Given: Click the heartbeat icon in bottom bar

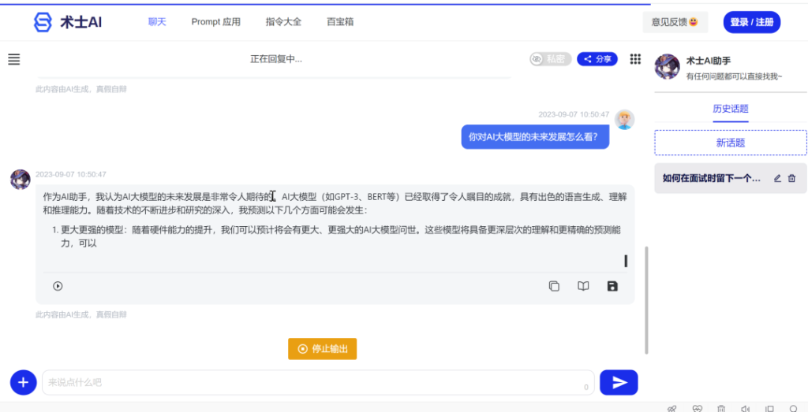Looking at the screenshot, I should (698, 409).
